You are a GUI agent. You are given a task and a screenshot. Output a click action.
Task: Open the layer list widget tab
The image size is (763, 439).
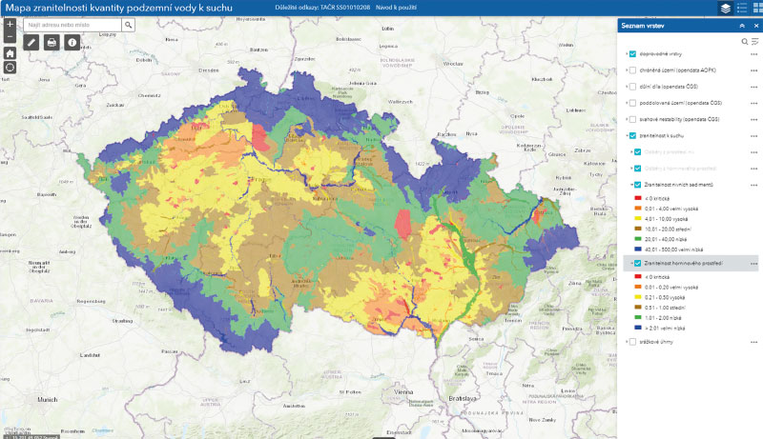(726, 8)
